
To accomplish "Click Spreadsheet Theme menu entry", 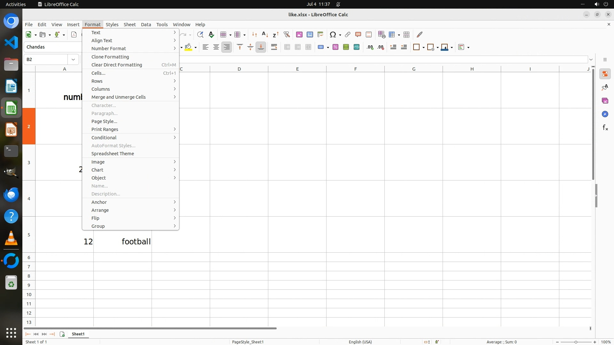I will click(x=113, y=154).
